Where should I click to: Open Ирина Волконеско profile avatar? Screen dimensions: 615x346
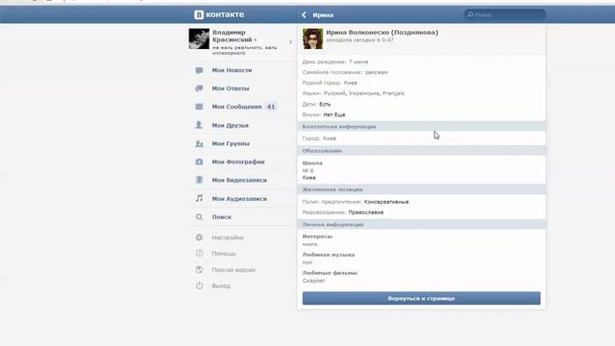tap(312, 38)
